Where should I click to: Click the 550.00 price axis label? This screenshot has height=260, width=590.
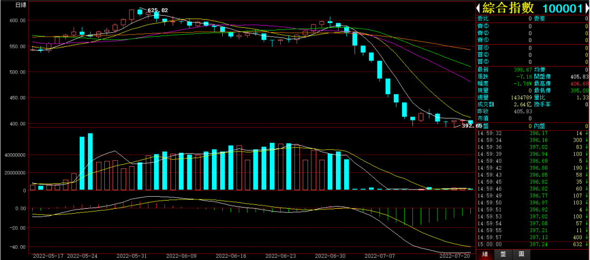[18, 46]
